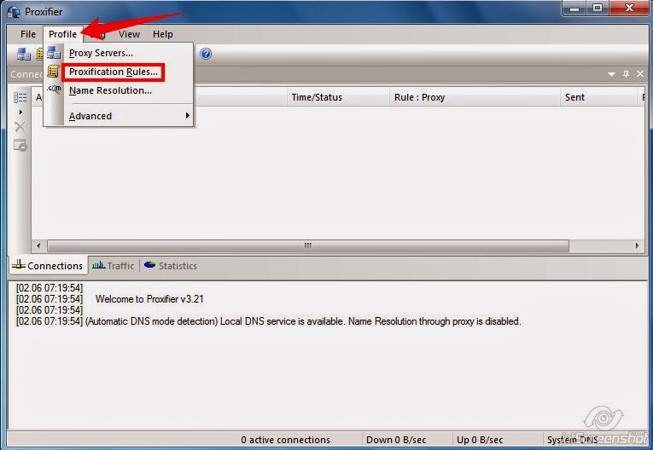The width and height of the screenshot is (653, 450).
Task: Click the 0 active connections status text
Action: click(286, 440)
